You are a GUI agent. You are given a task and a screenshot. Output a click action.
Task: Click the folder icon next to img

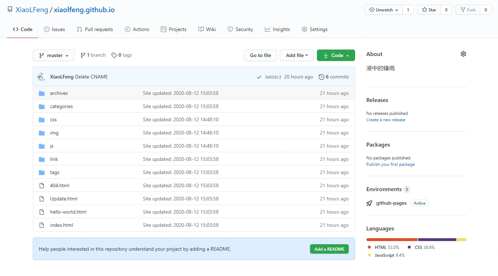(x=42, y=133)
